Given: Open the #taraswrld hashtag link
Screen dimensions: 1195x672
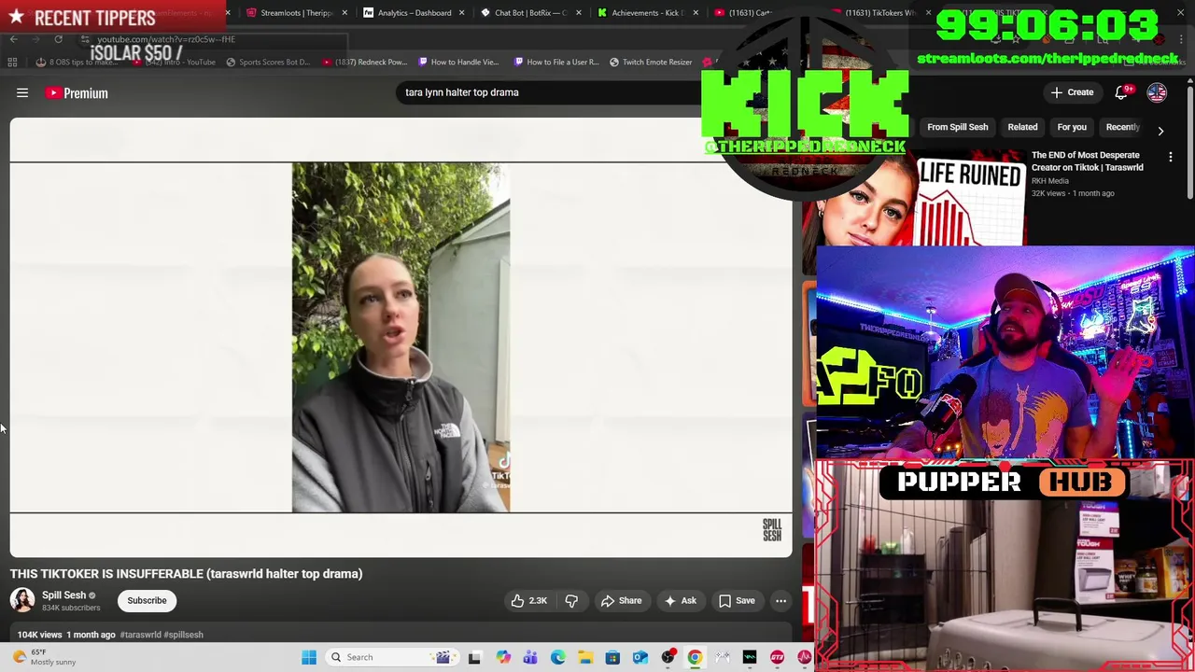Looking at the screenshot, I should [x=140, y=635].
